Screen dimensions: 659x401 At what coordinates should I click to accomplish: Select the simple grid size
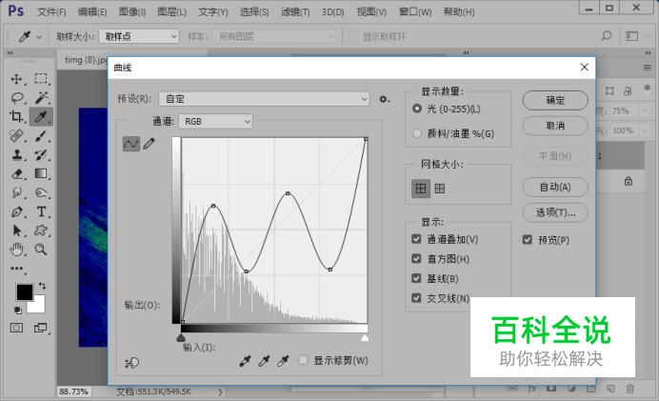click(421, 189)
